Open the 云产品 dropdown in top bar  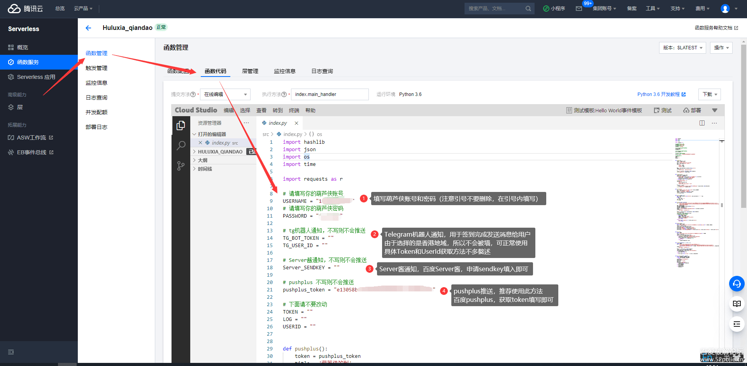point(83,9)
